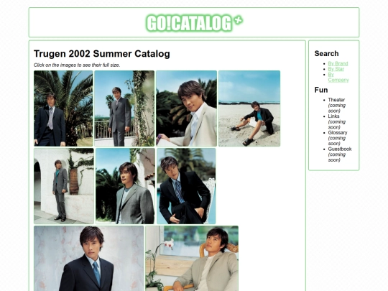Click the Trugen 2002 Summer Catalog heading
Image resolution: width=388 pixels, height=291 pixels.
(102, 54)
